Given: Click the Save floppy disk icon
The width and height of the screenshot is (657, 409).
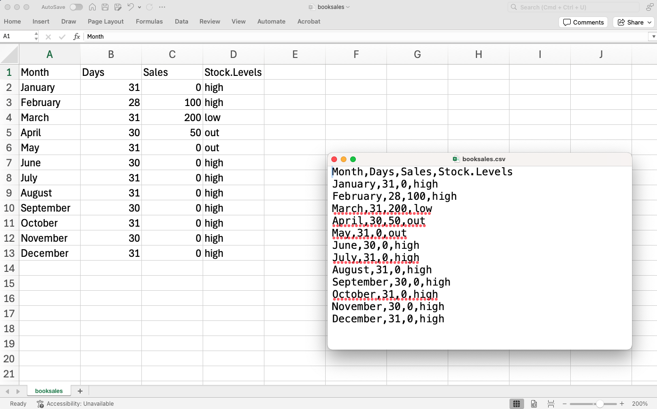Looking at the screenshot, I should pos(105,7).
